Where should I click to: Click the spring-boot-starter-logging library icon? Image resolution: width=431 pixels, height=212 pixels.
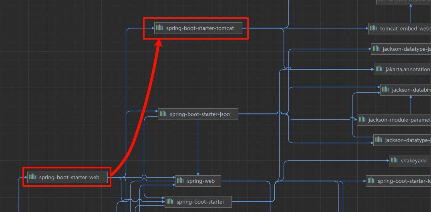(371, 181)
